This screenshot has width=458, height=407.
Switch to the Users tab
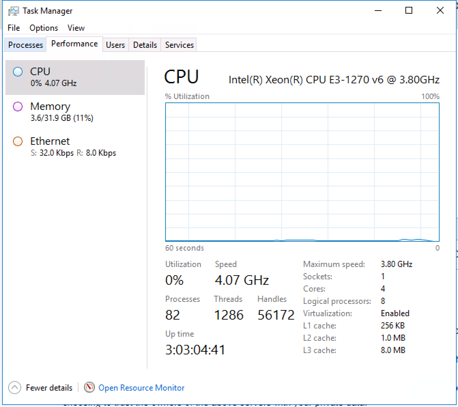(x=115, y=45)
